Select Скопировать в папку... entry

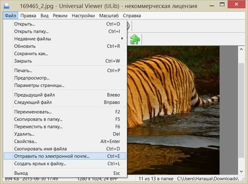(x=65, y=119)
